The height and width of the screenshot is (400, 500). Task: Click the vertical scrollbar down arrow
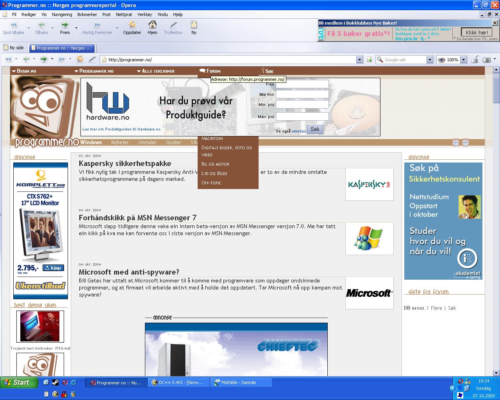point(496,373)
